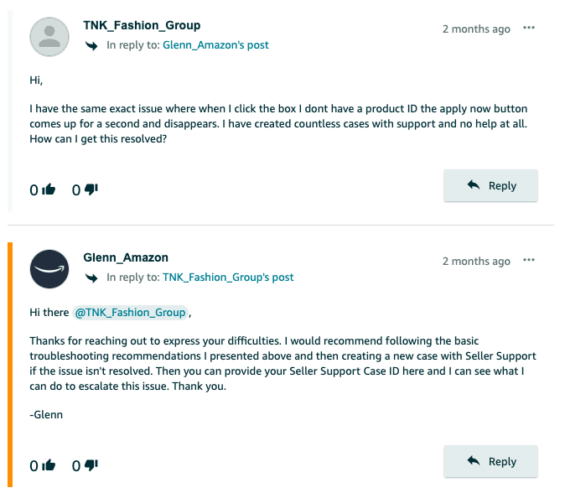Click the Glenn_Amazon username heading

click(126, 258)
